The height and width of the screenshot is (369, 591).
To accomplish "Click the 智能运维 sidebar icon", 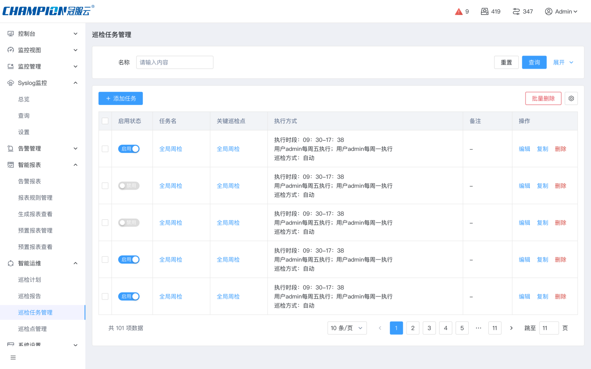I will (x=11, y=263).
